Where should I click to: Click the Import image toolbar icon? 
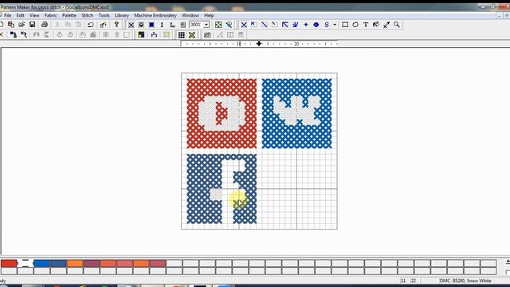[11, 25]
